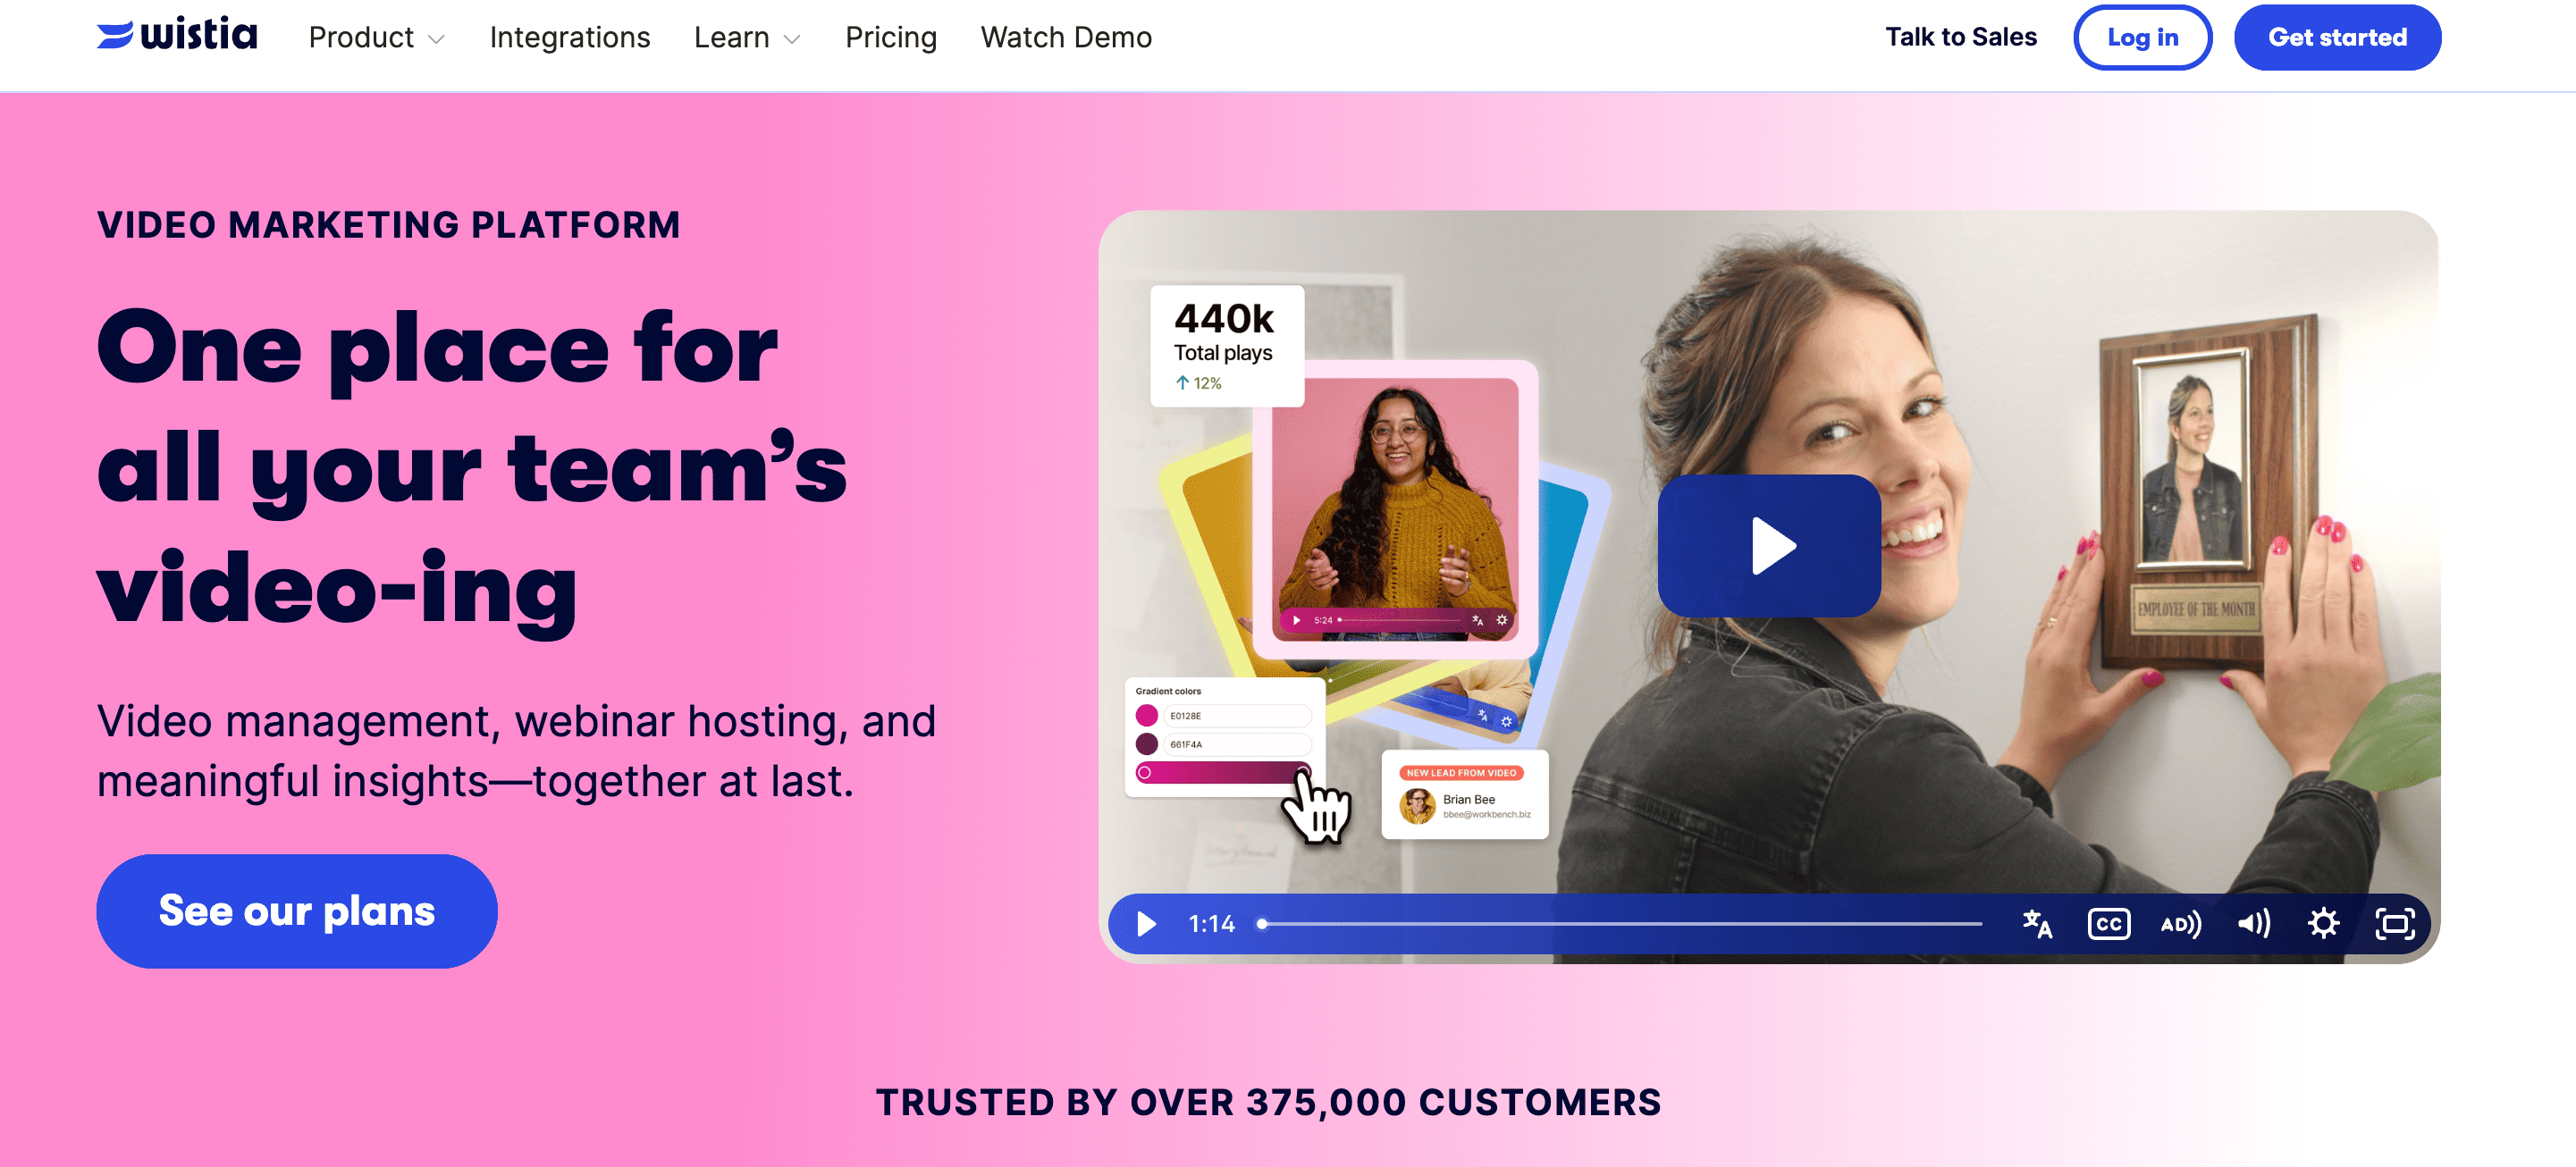This screenshot has width=2576, height=1167.
Task: Click the chevron next to Product
Action: 436,40
